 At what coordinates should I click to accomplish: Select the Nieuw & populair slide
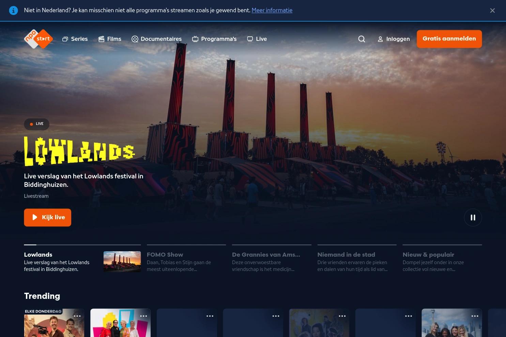[442, 259]
